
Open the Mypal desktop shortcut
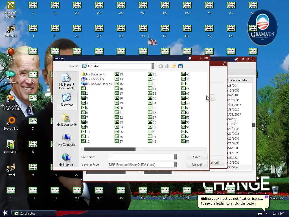pos(11,170)
